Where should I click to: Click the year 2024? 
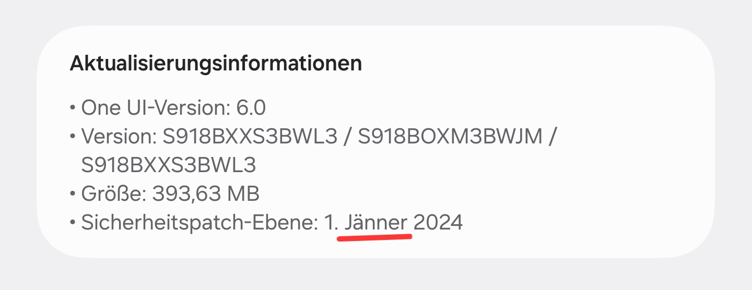pyautogui.click(x=438, y=223)
